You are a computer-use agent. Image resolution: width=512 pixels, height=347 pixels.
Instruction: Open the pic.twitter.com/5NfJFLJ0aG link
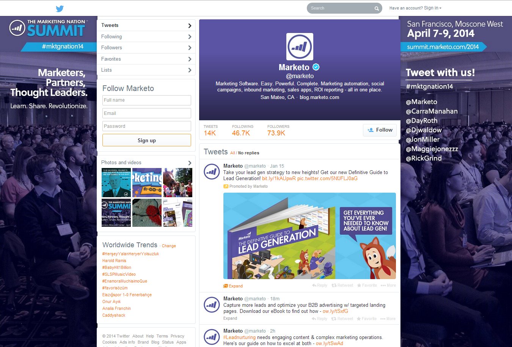coord(327,179)
